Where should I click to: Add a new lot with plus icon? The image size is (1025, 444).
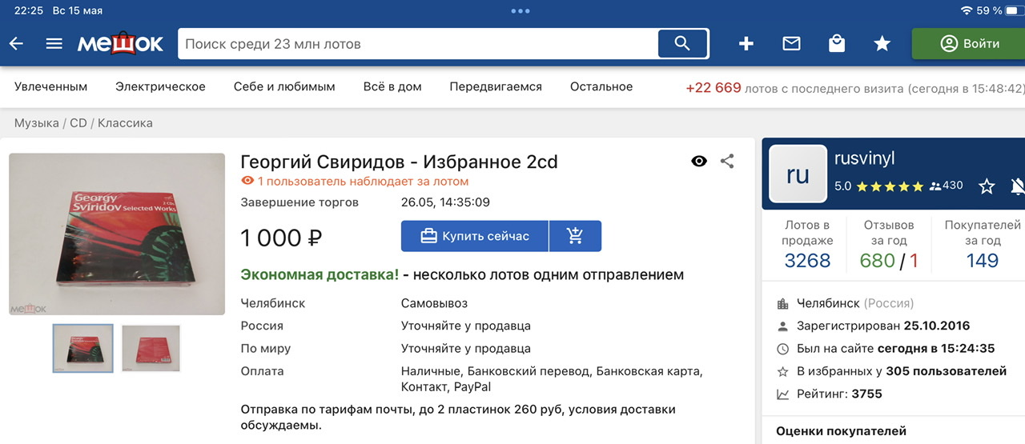click(x=746, y=44)
